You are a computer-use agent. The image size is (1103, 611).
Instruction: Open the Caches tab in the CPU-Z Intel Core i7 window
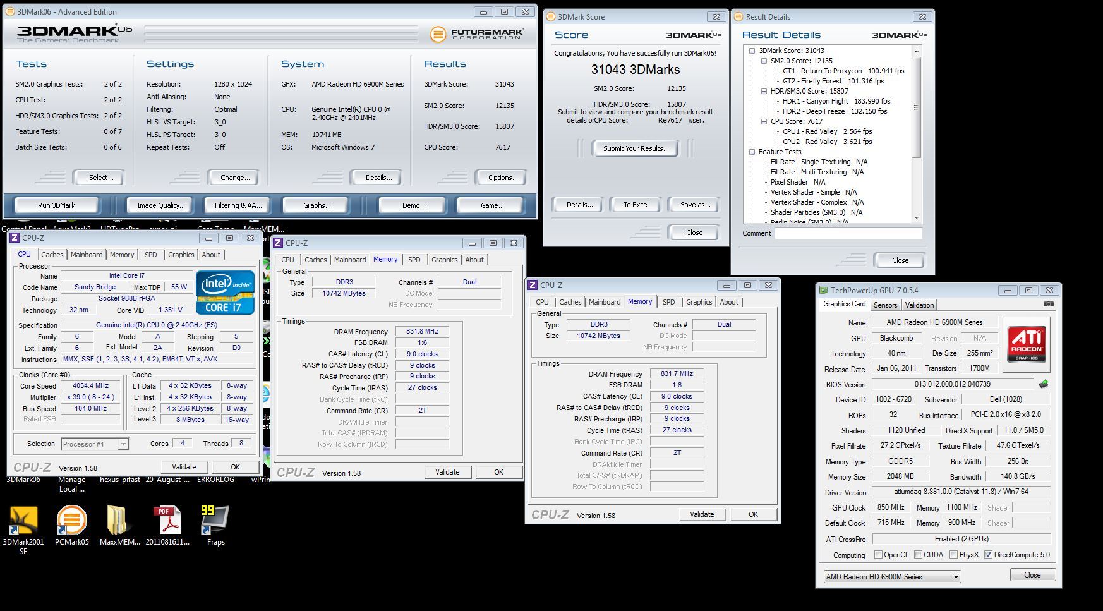click(52, 255)
